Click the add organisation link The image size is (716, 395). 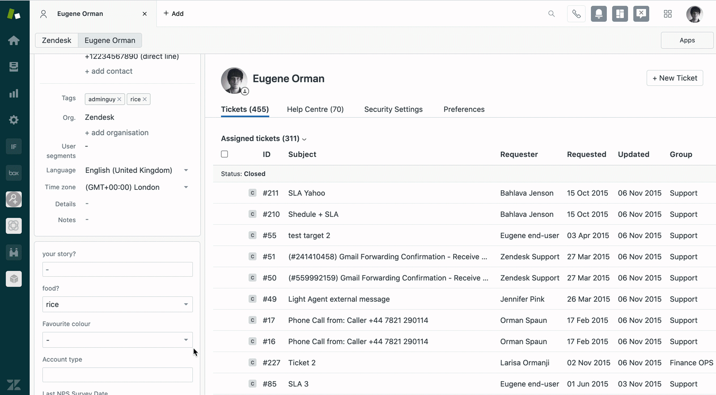[117, 133]
